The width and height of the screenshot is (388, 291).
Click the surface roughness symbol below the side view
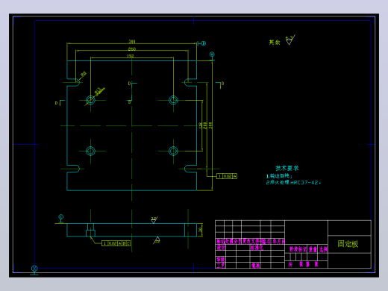[157, 240]
